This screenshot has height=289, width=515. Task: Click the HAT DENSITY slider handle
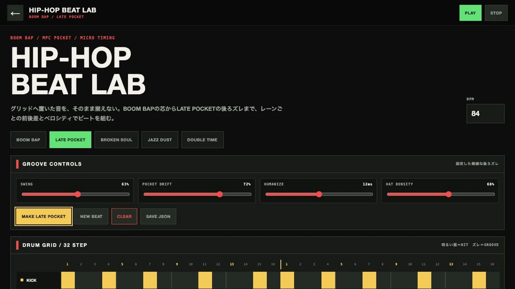448,194
